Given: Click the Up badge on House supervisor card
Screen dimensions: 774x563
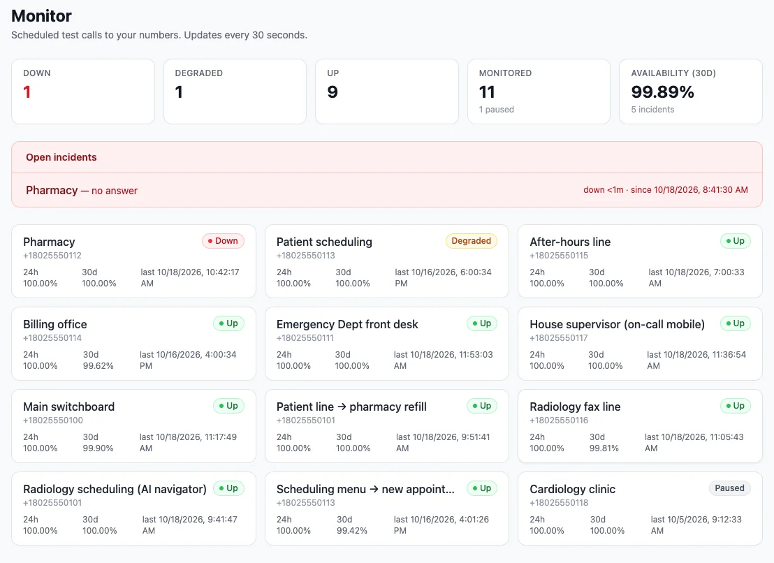Looking at the screenshot, I should pyautogui.click(x=735, y=323).
